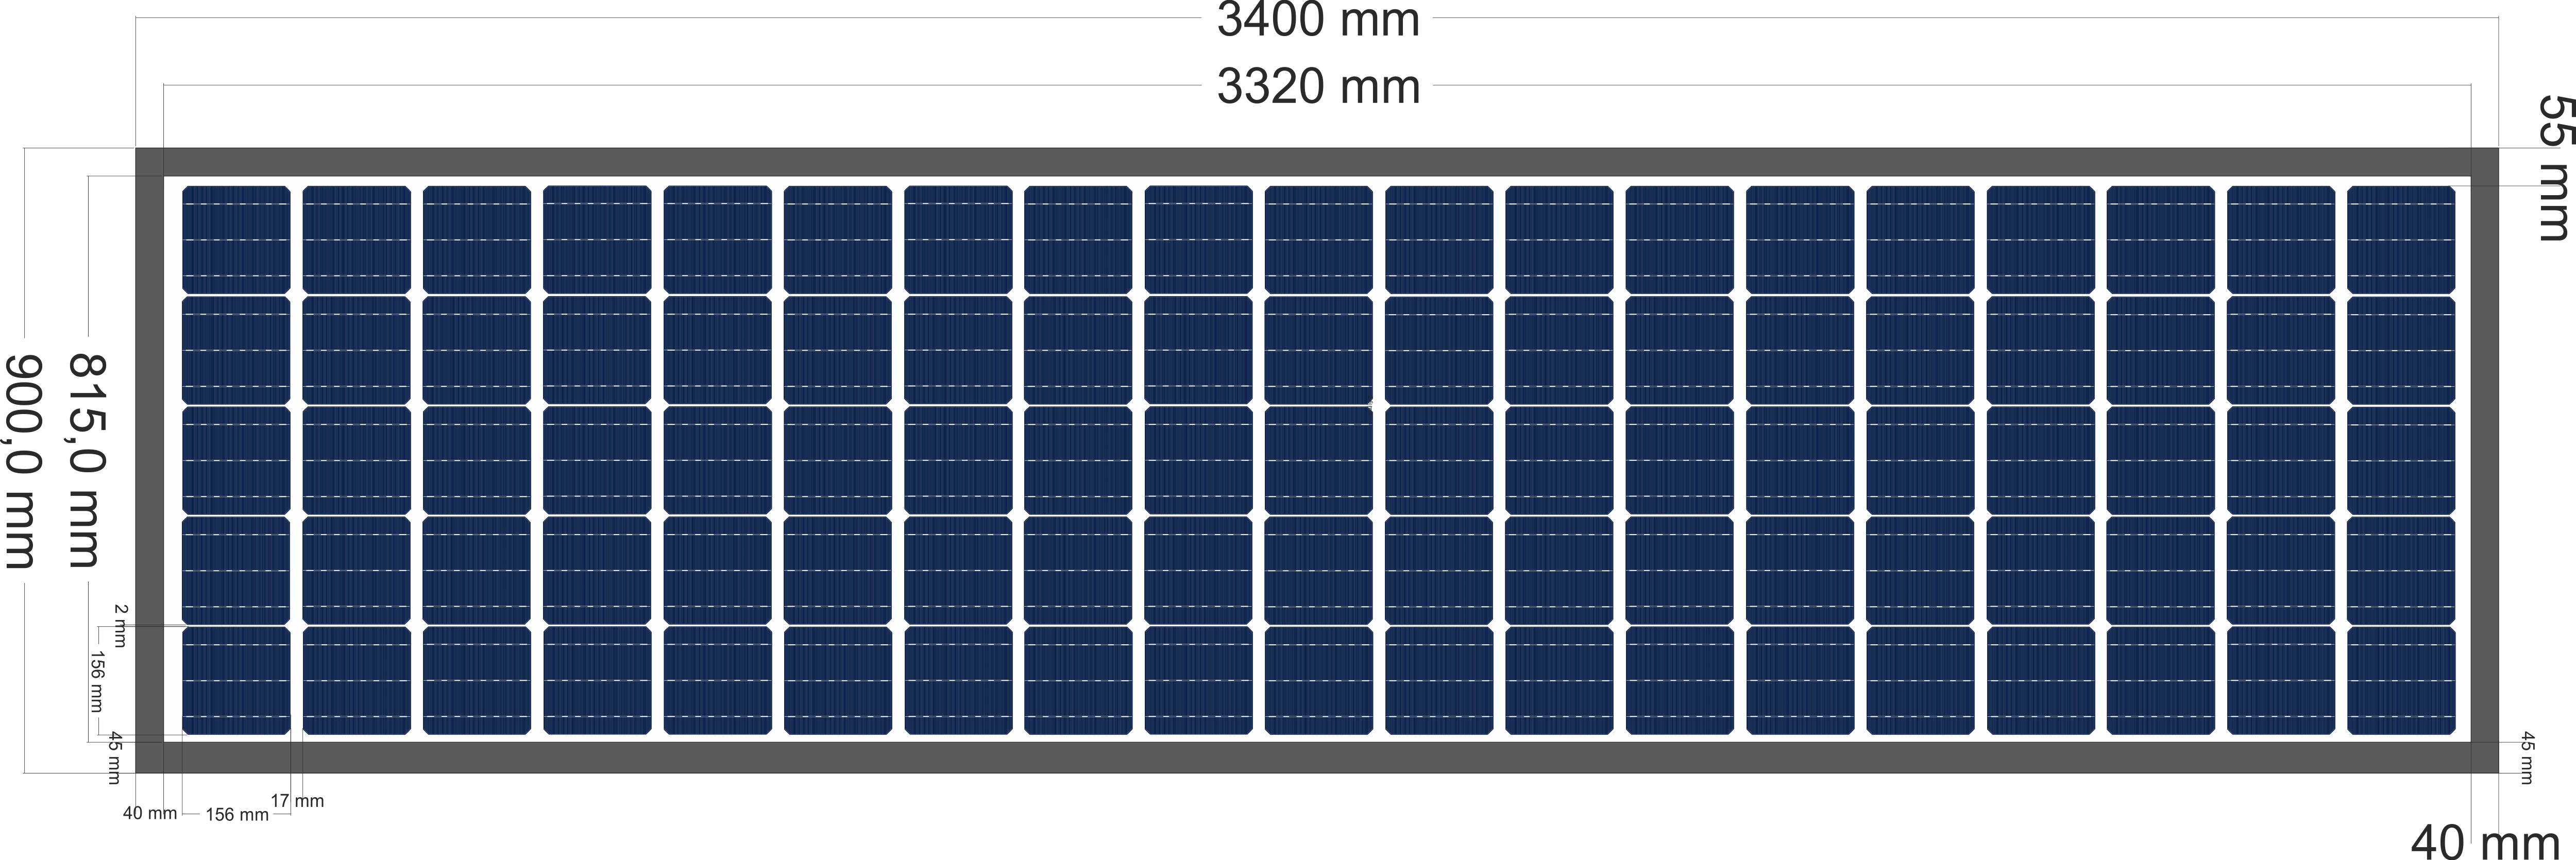This screenshot has width=2576, height=860.
Task: Select the bottom-right solar cell
Action: click(2401, 680)
